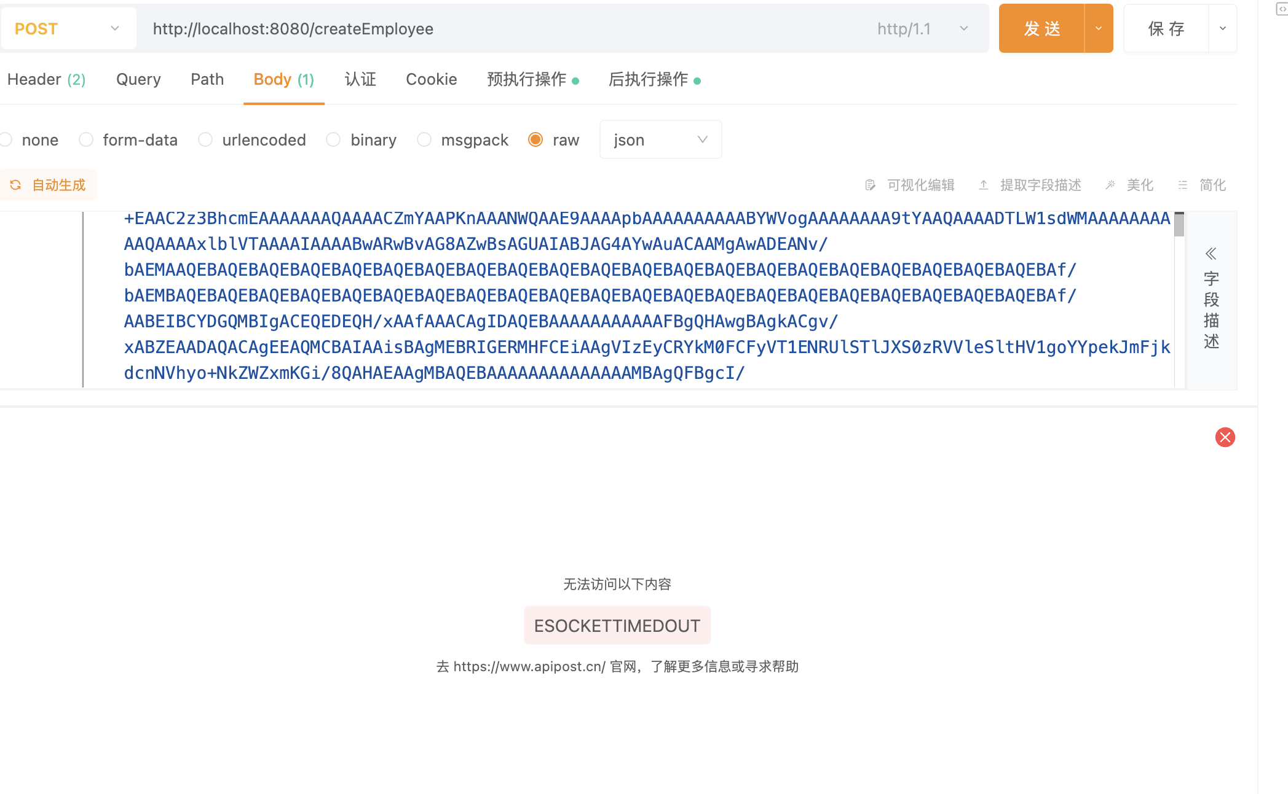
Task: Open the send button dropdown arrow
Action: click(1099, 28)
